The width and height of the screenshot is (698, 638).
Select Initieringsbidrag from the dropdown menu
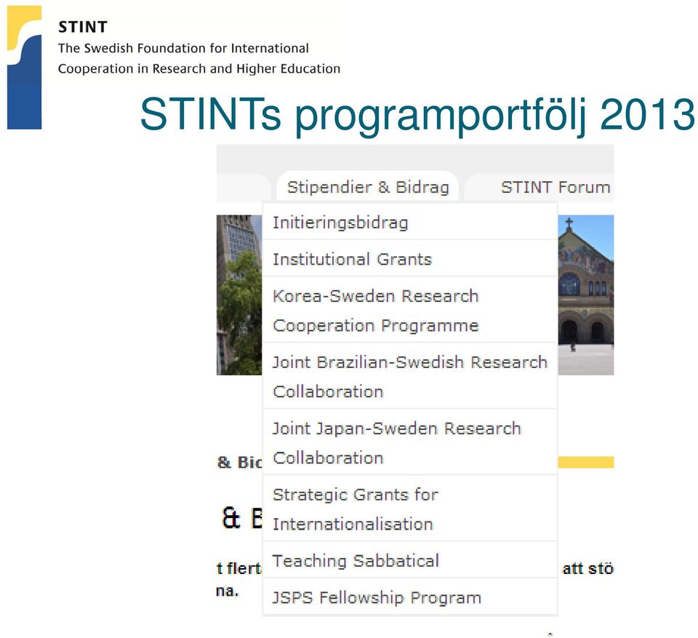coord(410,223)
